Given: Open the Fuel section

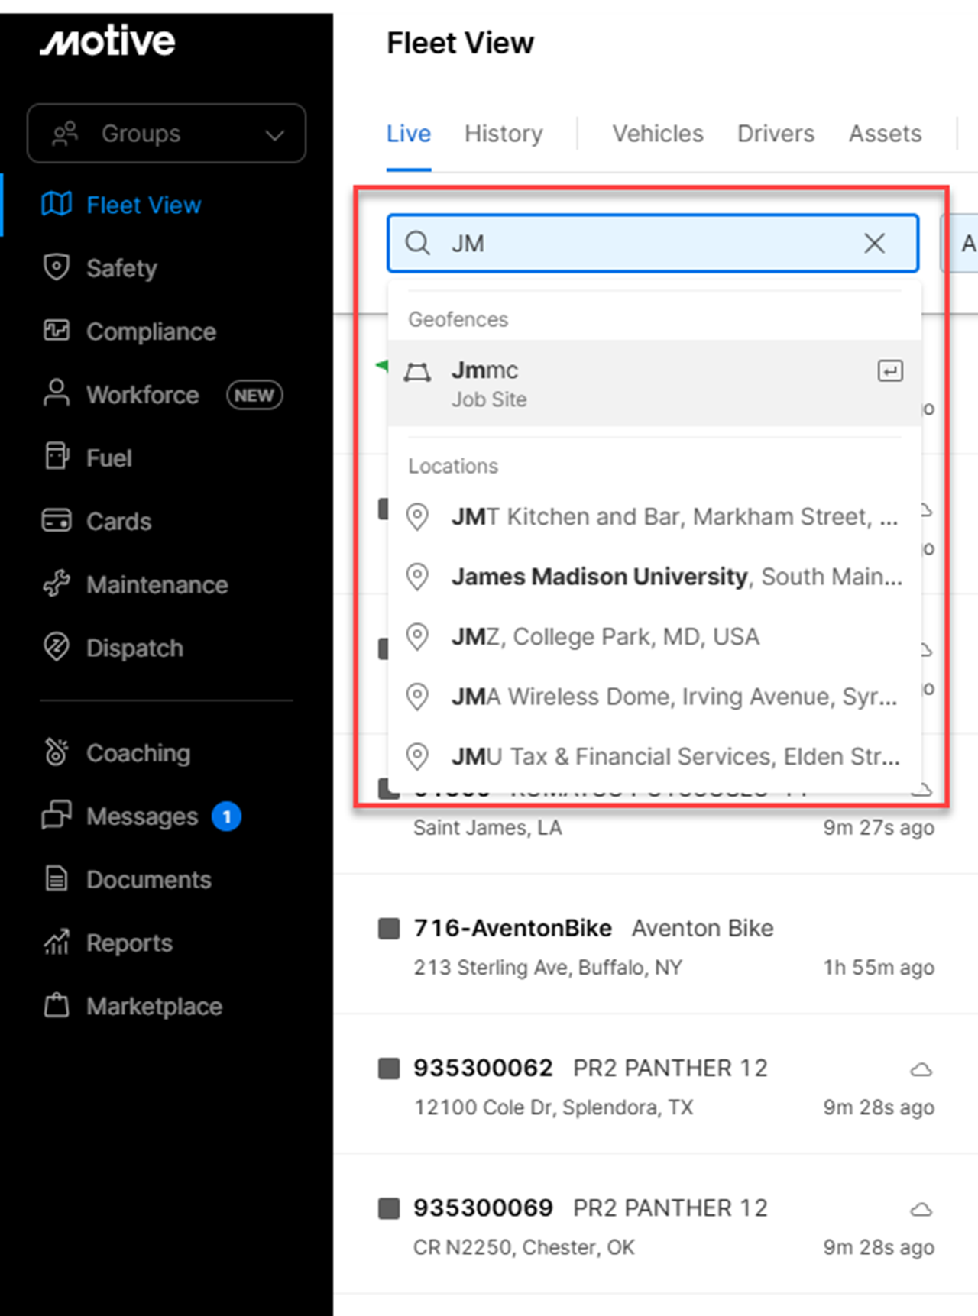Looking at the screenshot, I should tap(109, 458).
